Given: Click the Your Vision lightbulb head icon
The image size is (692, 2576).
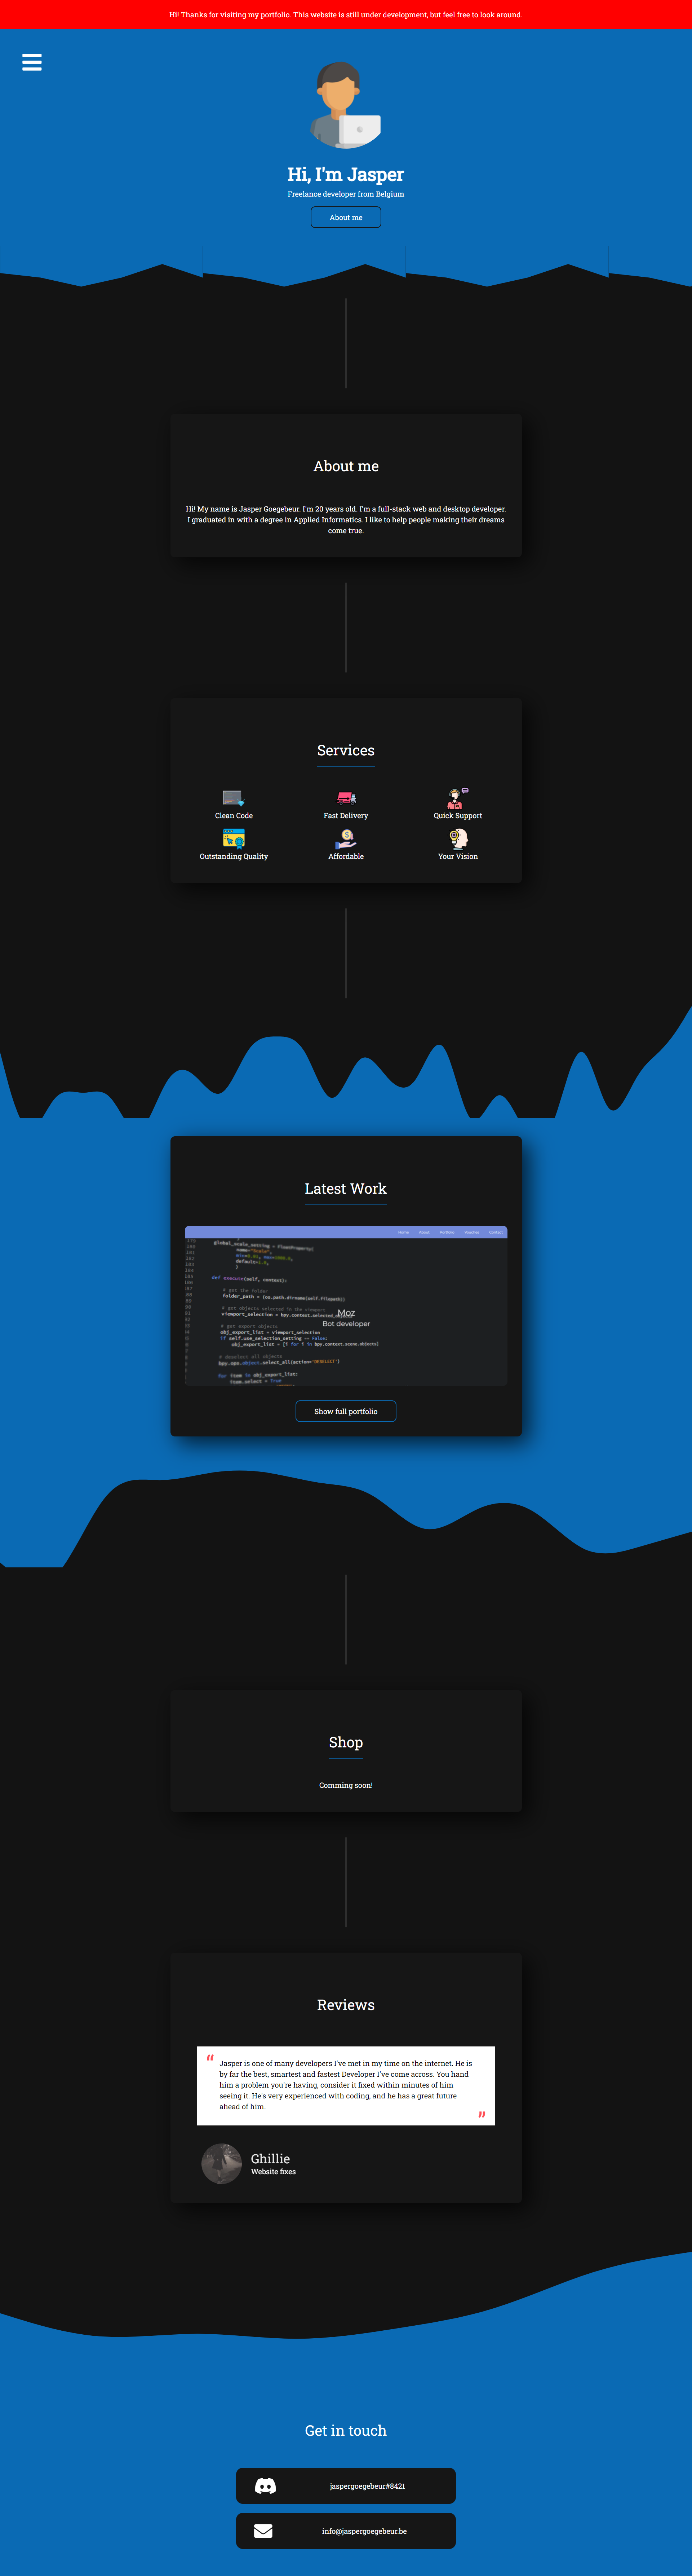Looking at the screenshot, I should tap(458, 839).
